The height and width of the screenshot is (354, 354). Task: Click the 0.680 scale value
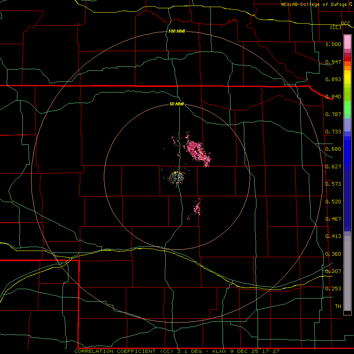tap(333, 149)
